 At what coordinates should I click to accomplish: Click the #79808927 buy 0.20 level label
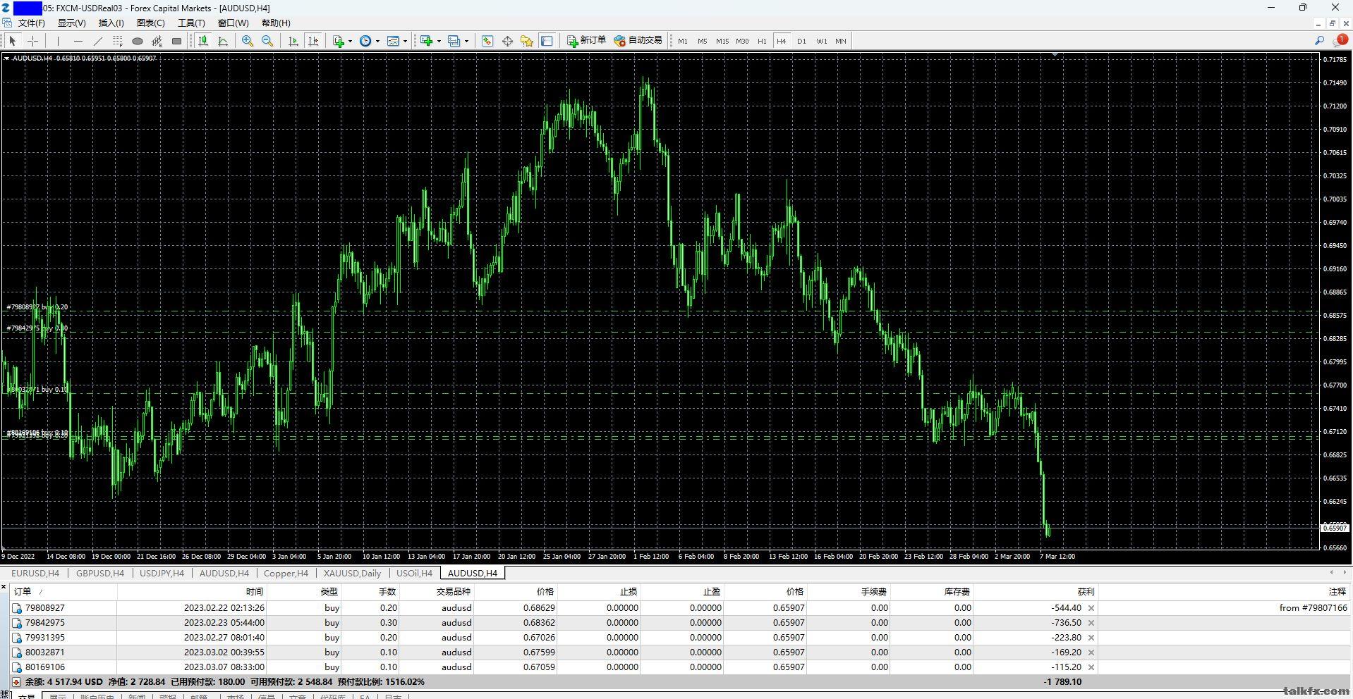point(37,307)
